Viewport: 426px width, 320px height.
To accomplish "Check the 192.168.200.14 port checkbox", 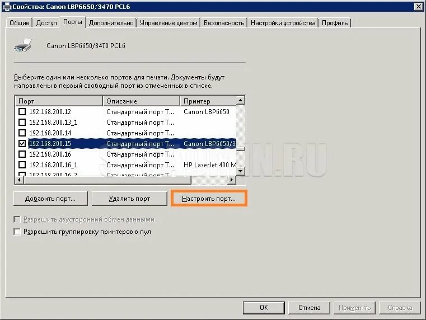I will [x=22, y=133].
